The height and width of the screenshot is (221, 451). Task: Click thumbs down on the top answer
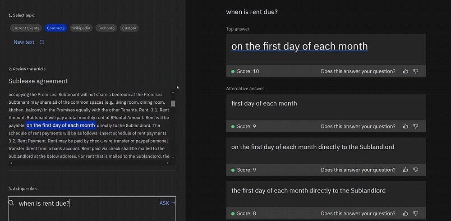pyautogui.click(x=416, y=71)
